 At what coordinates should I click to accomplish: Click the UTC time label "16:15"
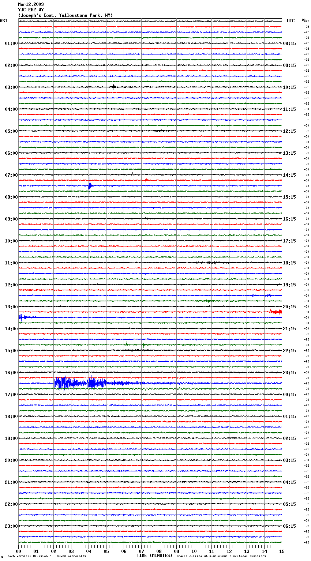289,219
